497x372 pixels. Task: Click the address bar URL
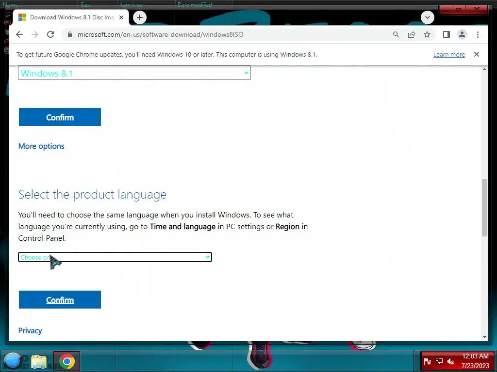point(160,34)
